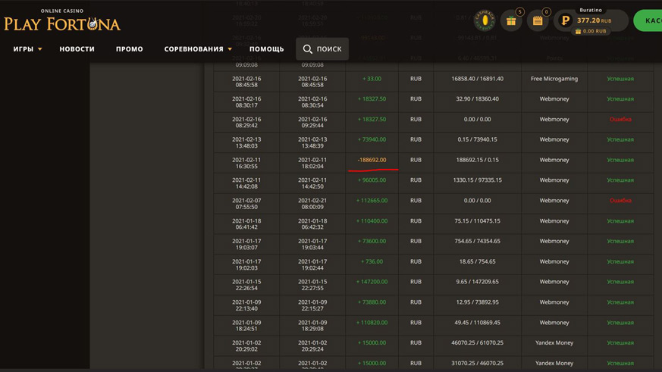Select the -188692.00 withdrawal amount
This screenshot has height=372, width=662.
pyautogui.click(x=372, y=160)
